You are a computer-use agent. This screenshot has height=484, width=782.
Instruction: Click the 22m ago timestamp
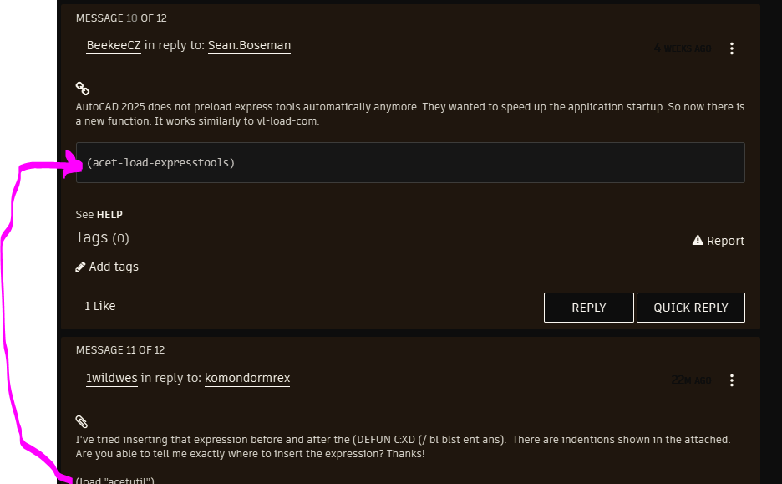(x=691, y=380)
